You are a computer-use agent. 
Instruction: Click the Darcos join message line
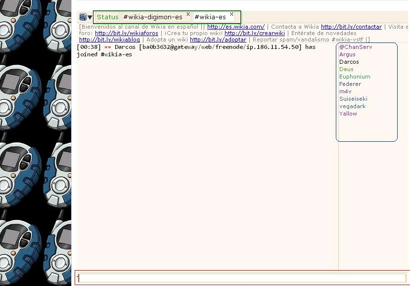pos(196,51)
